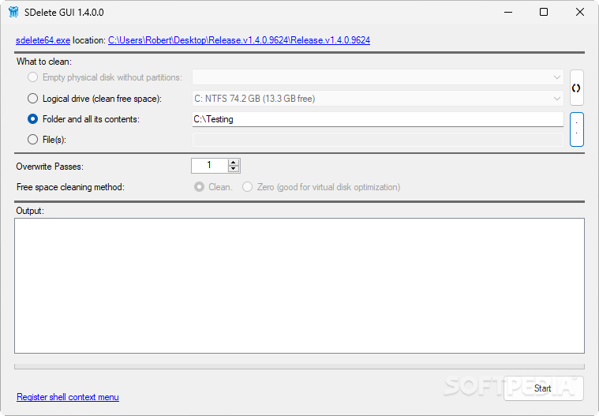Open the Release.v1.4.0.9624 location path link
Viewport: 599px width, 416px height.
239,40
